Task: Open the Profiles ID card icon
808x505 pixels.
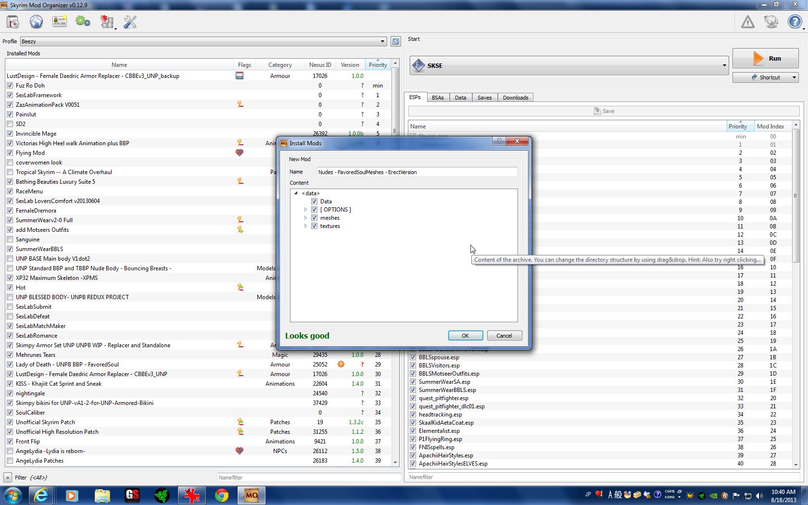Action: click(60, 22)
